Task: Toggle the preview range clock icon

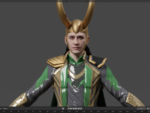Action: 148,109
